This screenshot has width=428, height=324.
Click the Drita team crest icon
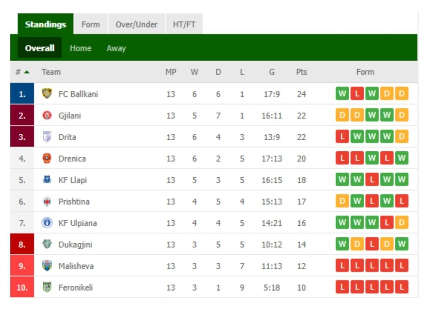coord(47,136)
